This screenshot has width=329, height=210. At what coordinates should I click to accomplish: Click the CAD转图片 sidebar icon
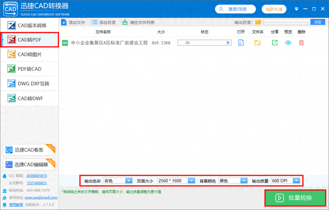click(11, 54)
